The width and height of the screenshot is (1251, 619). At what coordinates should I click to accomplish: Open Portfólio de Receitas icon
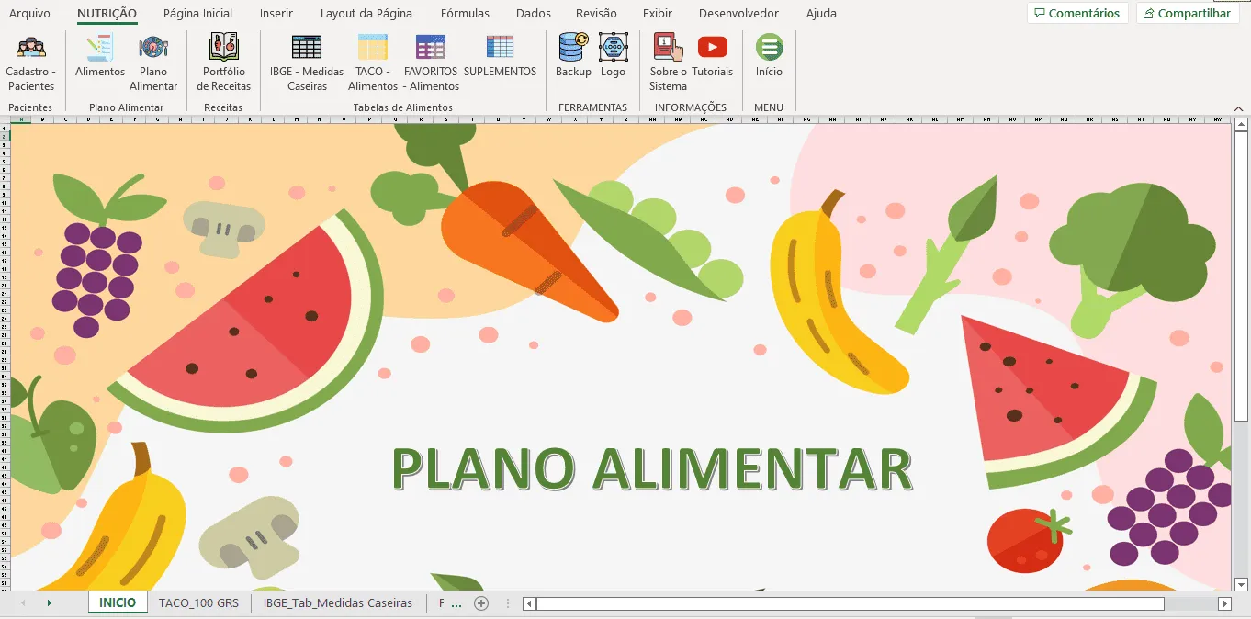pyautogui.click(x=223, y=62)
